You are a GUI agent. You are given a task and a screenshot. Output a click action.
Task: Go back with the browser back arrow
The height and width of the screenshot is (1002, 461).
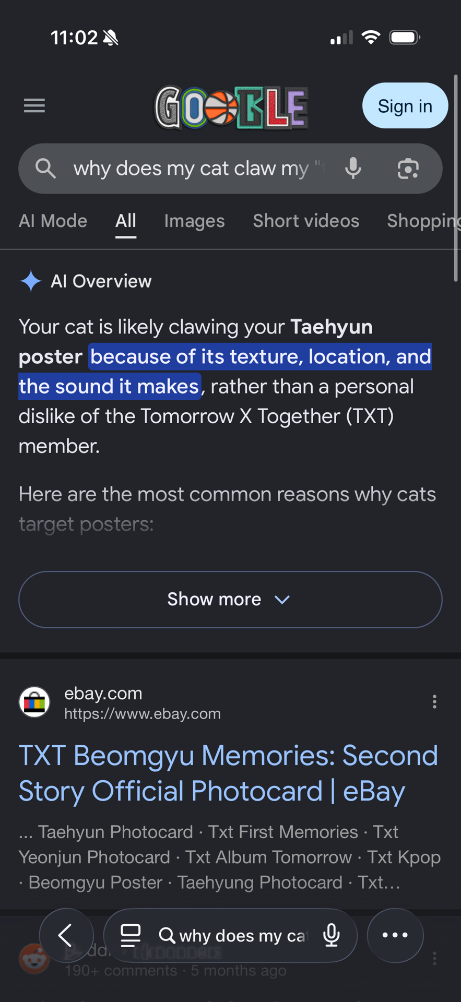pyautogui.click(x=66, y=936)
